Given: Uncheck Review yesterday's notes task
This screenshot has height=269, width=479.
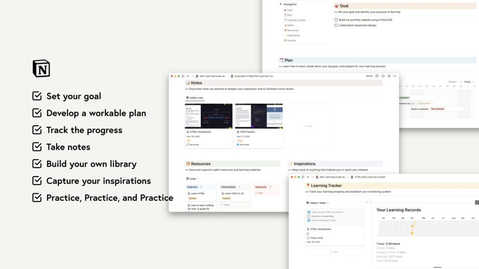Looking at the screenshot, I should tap(309, 220).
